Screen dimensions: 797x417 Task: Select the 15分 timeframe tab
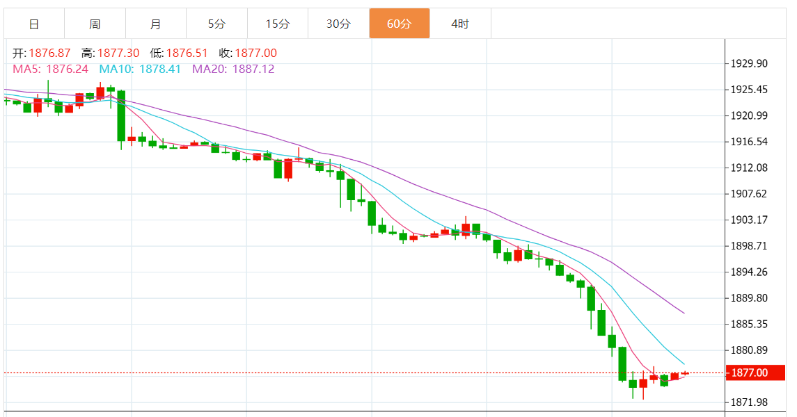point(278,24)
